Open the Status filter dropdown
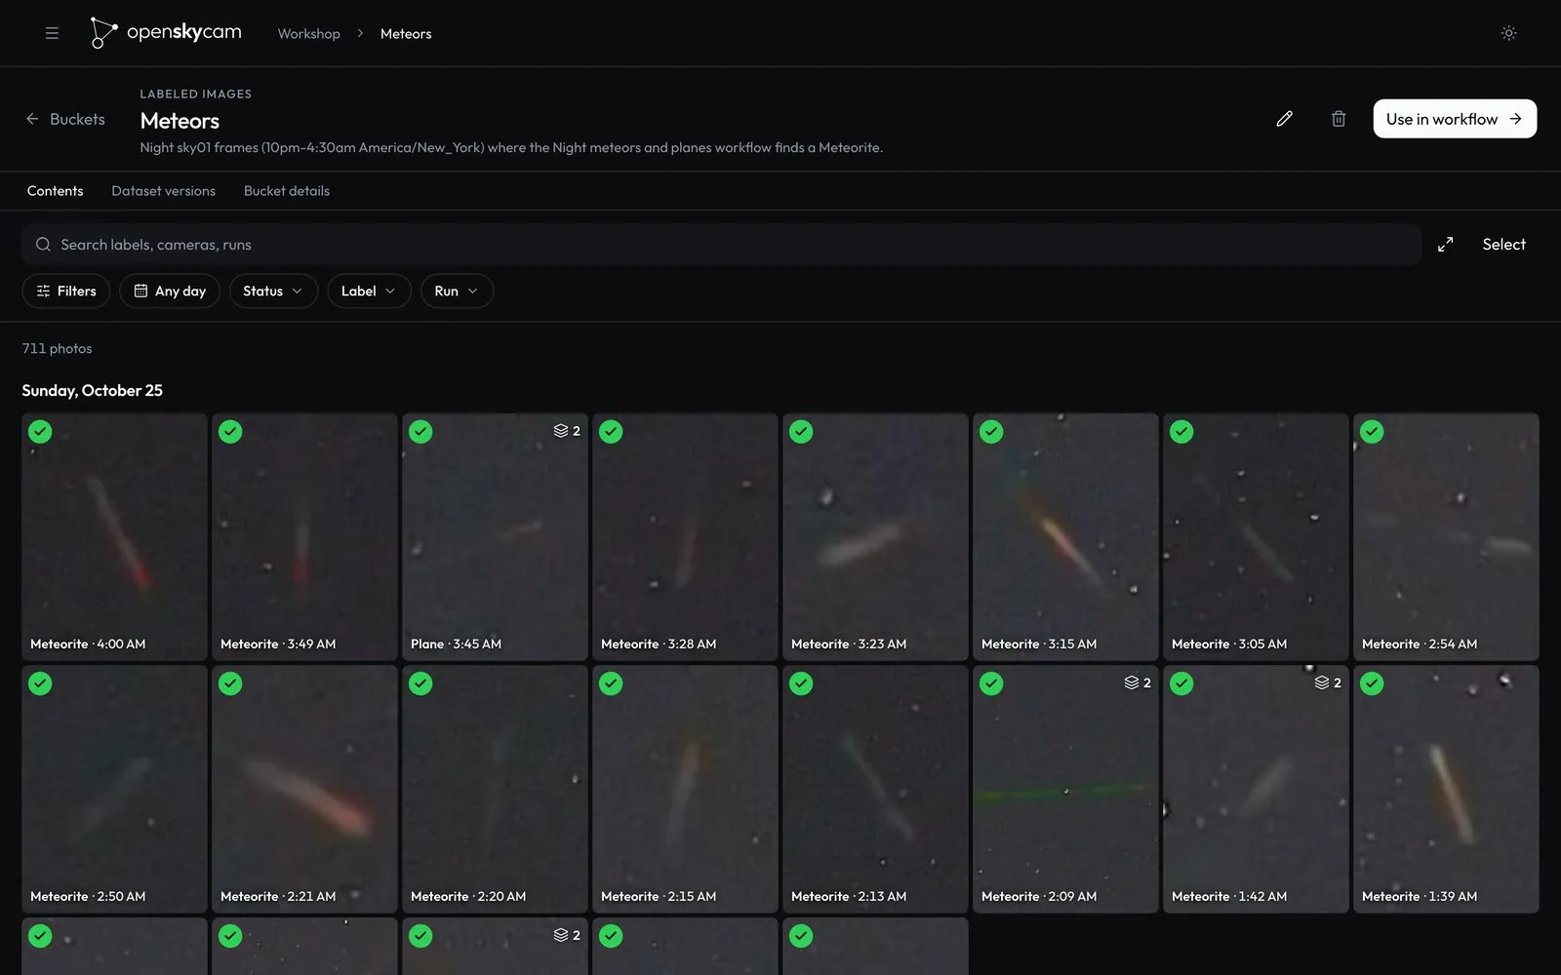Image resolution: width=1561 pixels, height=975 pixels. coord(273,291)
